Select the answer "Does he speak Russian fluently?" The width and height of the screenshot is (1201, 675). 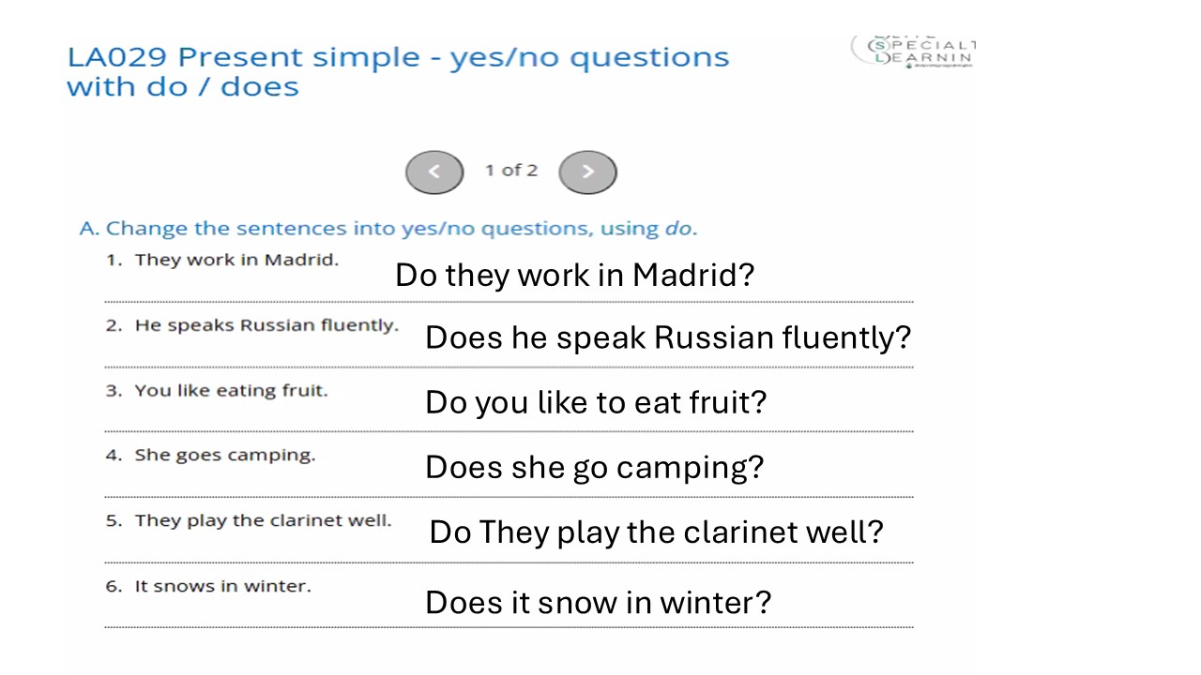point(667,337)
